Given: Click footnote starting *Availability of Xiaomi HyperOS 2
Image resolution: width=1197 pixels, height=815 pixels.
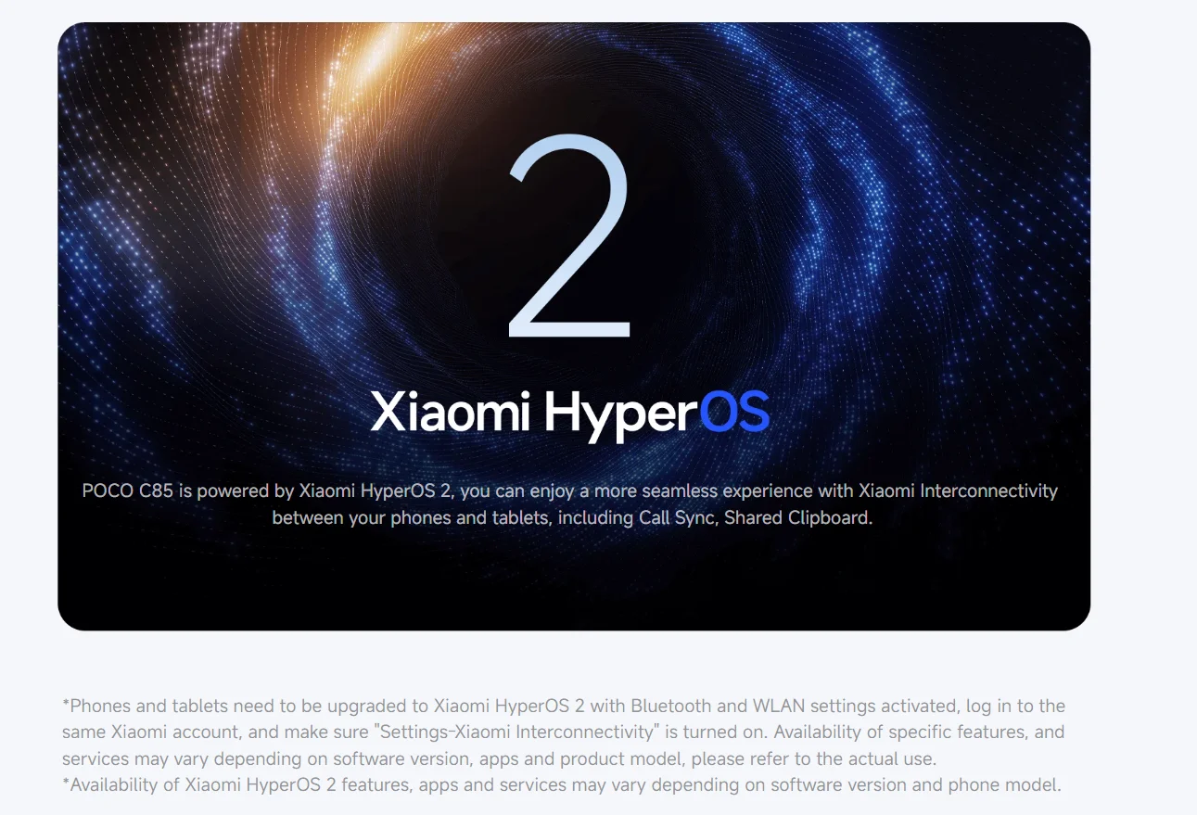Looking at the screenshot, I should [x=561, y=784].
